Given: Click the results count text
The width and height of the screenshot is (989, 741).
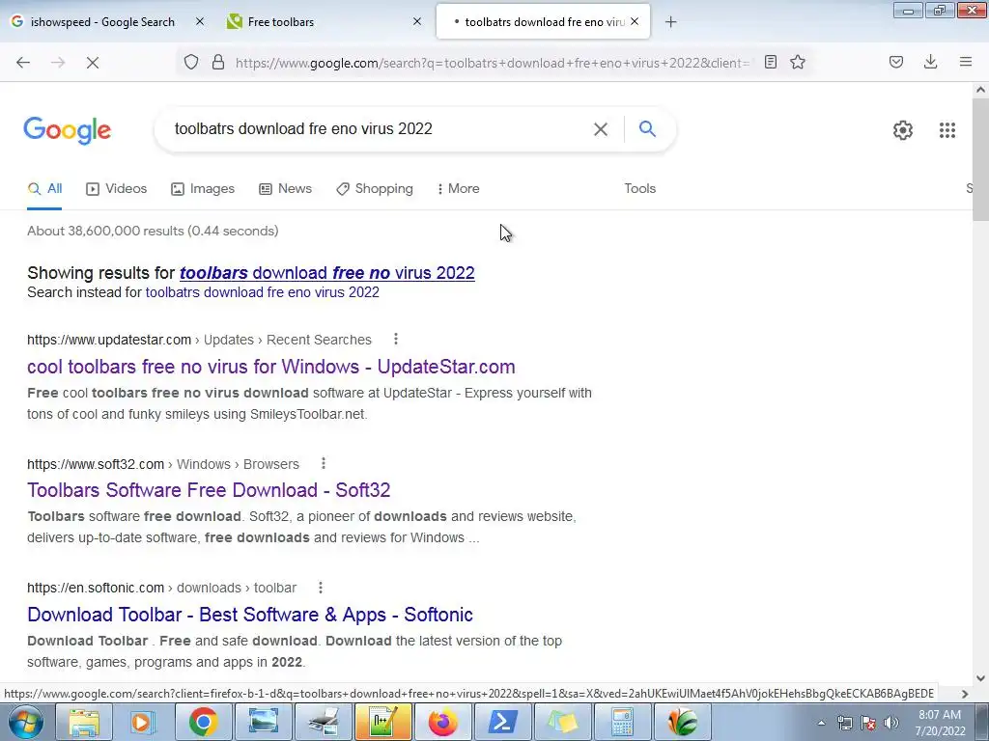Looking at the screenshot, I should (x=153, y=231).
